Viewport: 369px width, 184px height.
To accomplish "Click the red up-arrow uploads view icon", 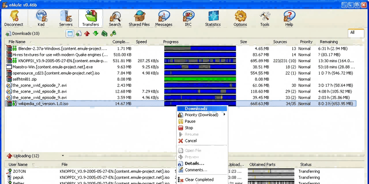I will pyautogui.click(x=87, y=34).
